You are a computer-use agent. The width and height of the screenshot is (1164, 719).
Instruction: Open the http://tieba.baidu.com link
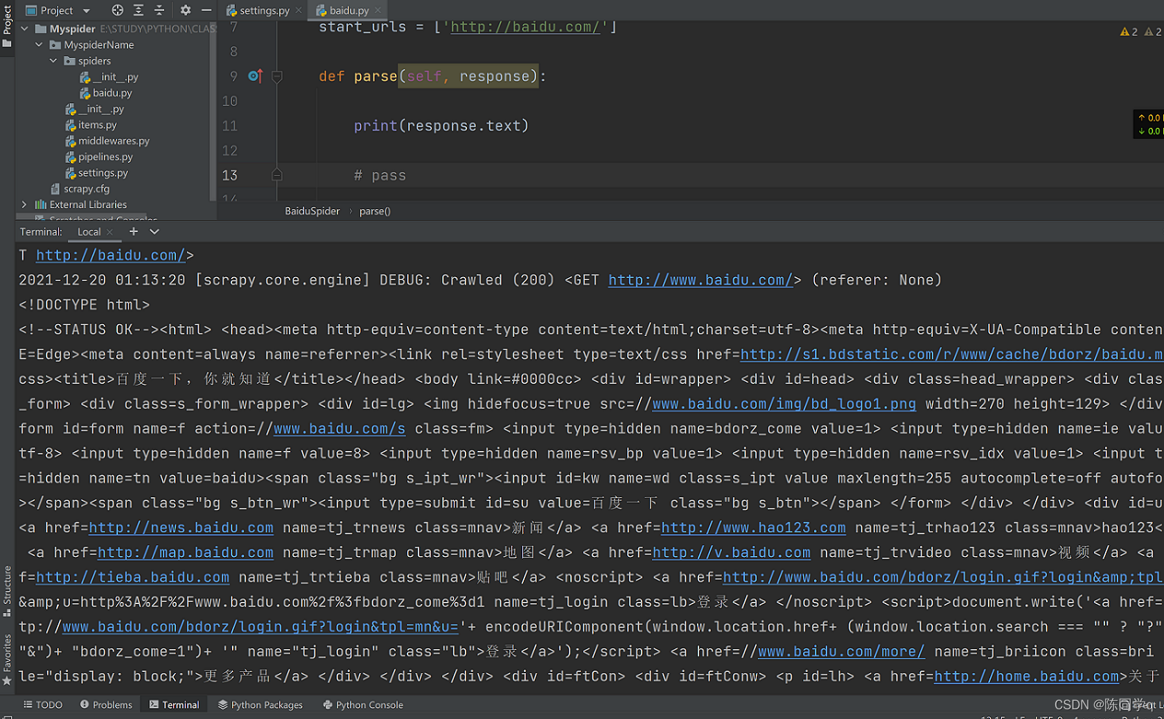(x=132, y=578)
